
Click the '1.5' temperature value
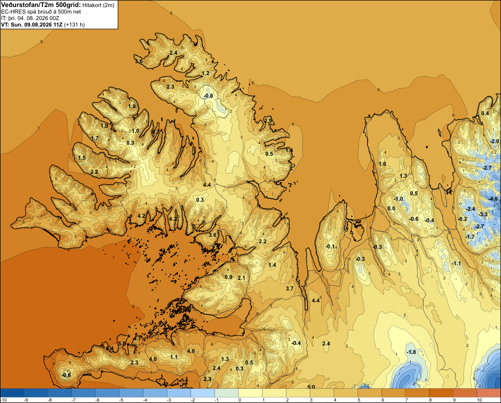tap(82, 158)
